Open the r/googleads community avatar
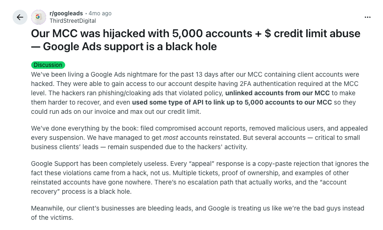 pyautogui.click(x=39, y=17)
